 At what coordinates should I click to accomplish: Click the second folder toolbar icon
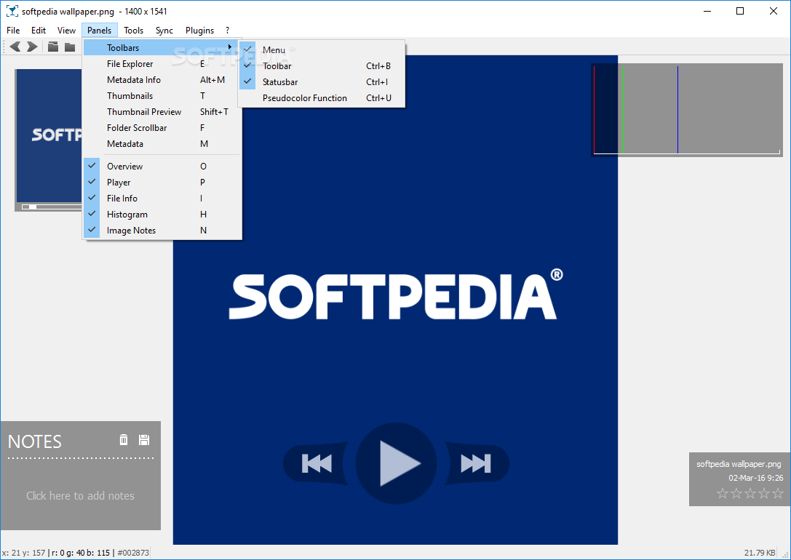pos(70,47)
